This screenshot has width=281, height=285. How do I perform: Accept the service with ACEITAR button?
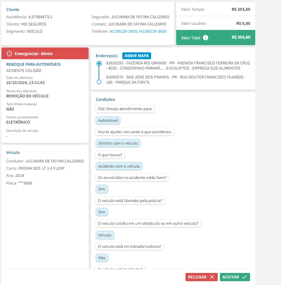tap(235, 277)
